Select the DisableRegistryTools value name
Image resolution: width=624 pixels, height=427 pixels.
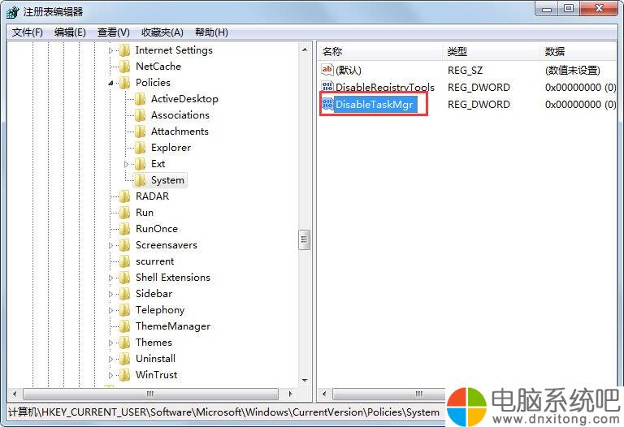tap(385, 88)
